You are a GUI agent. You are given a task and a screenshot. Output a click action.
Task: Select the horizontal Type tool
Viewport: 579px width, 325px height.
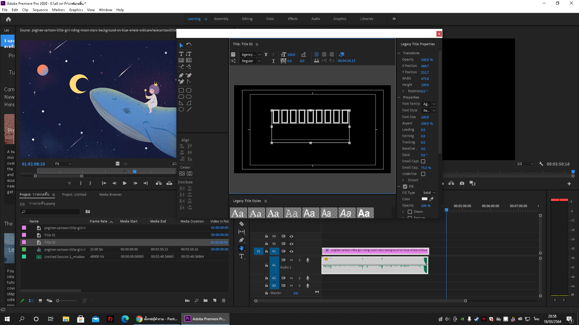[x=181, y=54]
